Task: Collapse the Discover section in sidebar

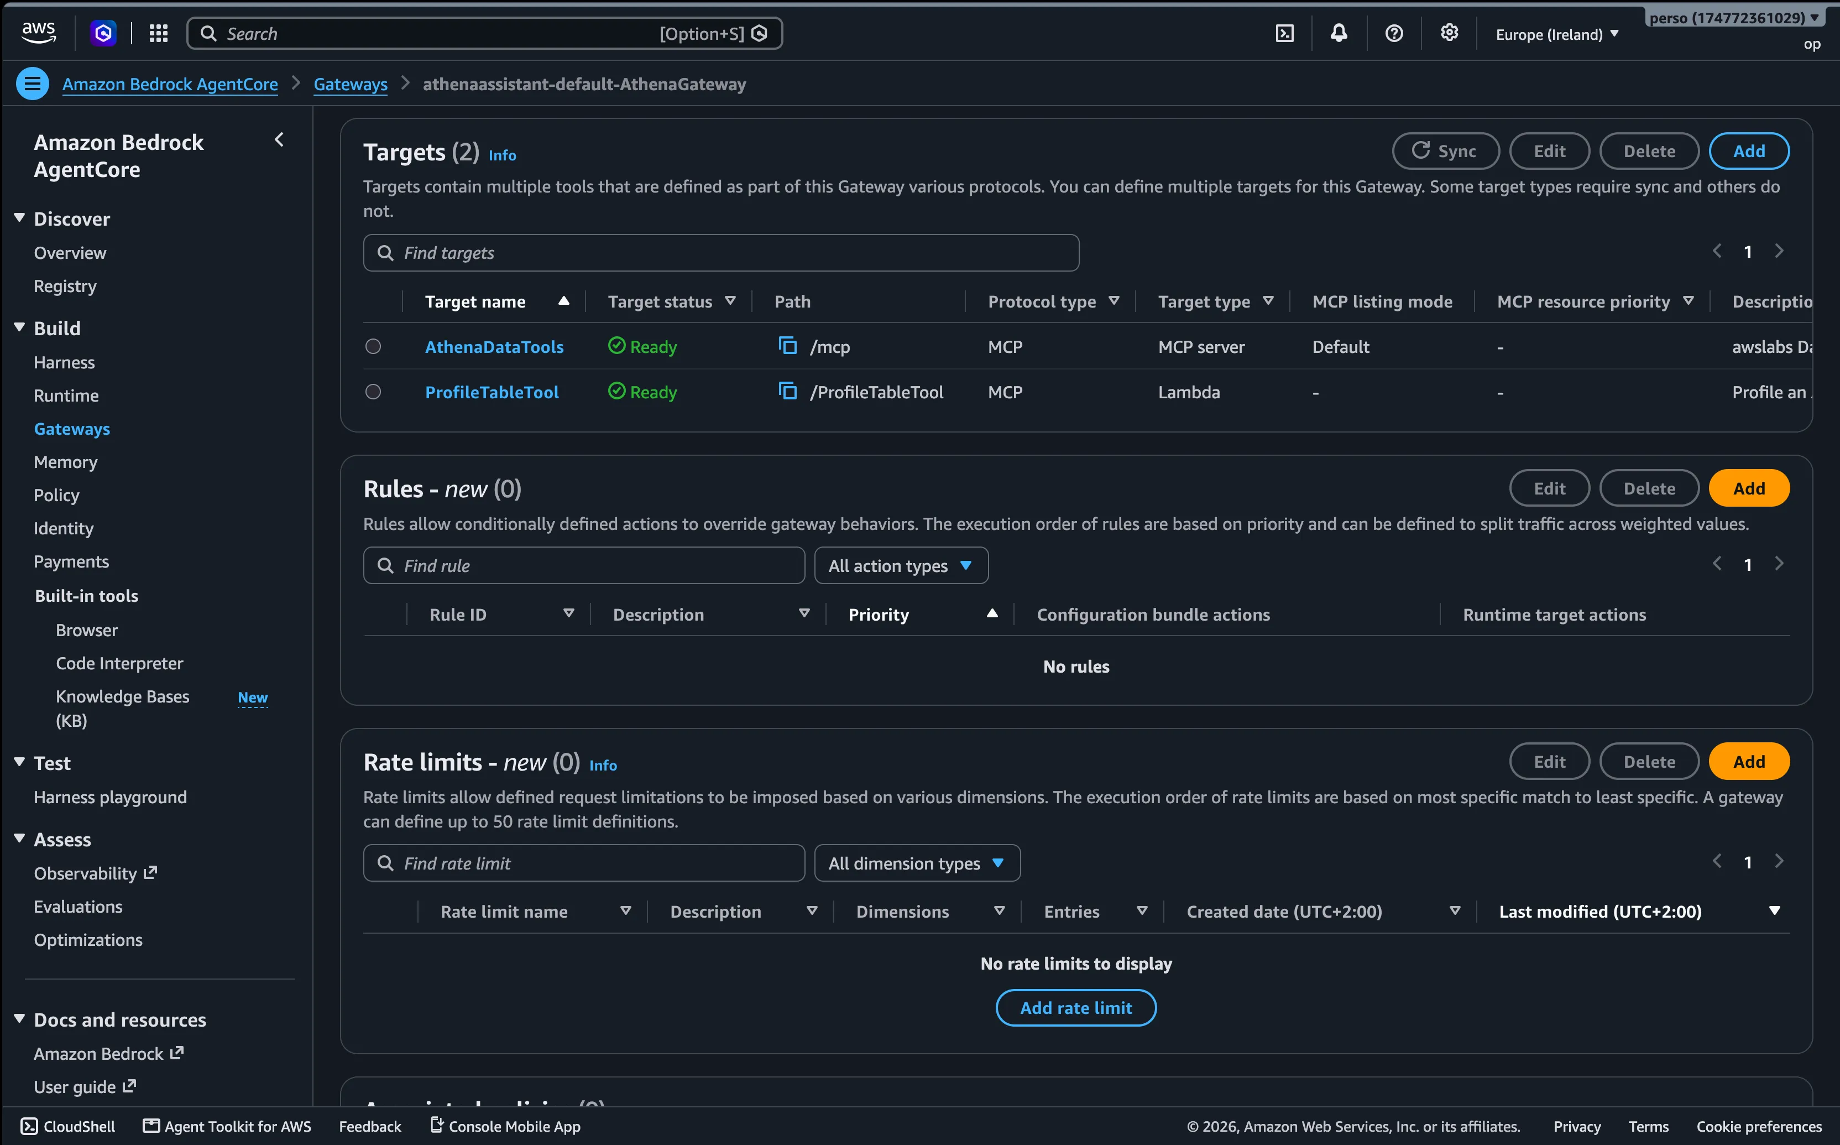Action: (20, 218)
